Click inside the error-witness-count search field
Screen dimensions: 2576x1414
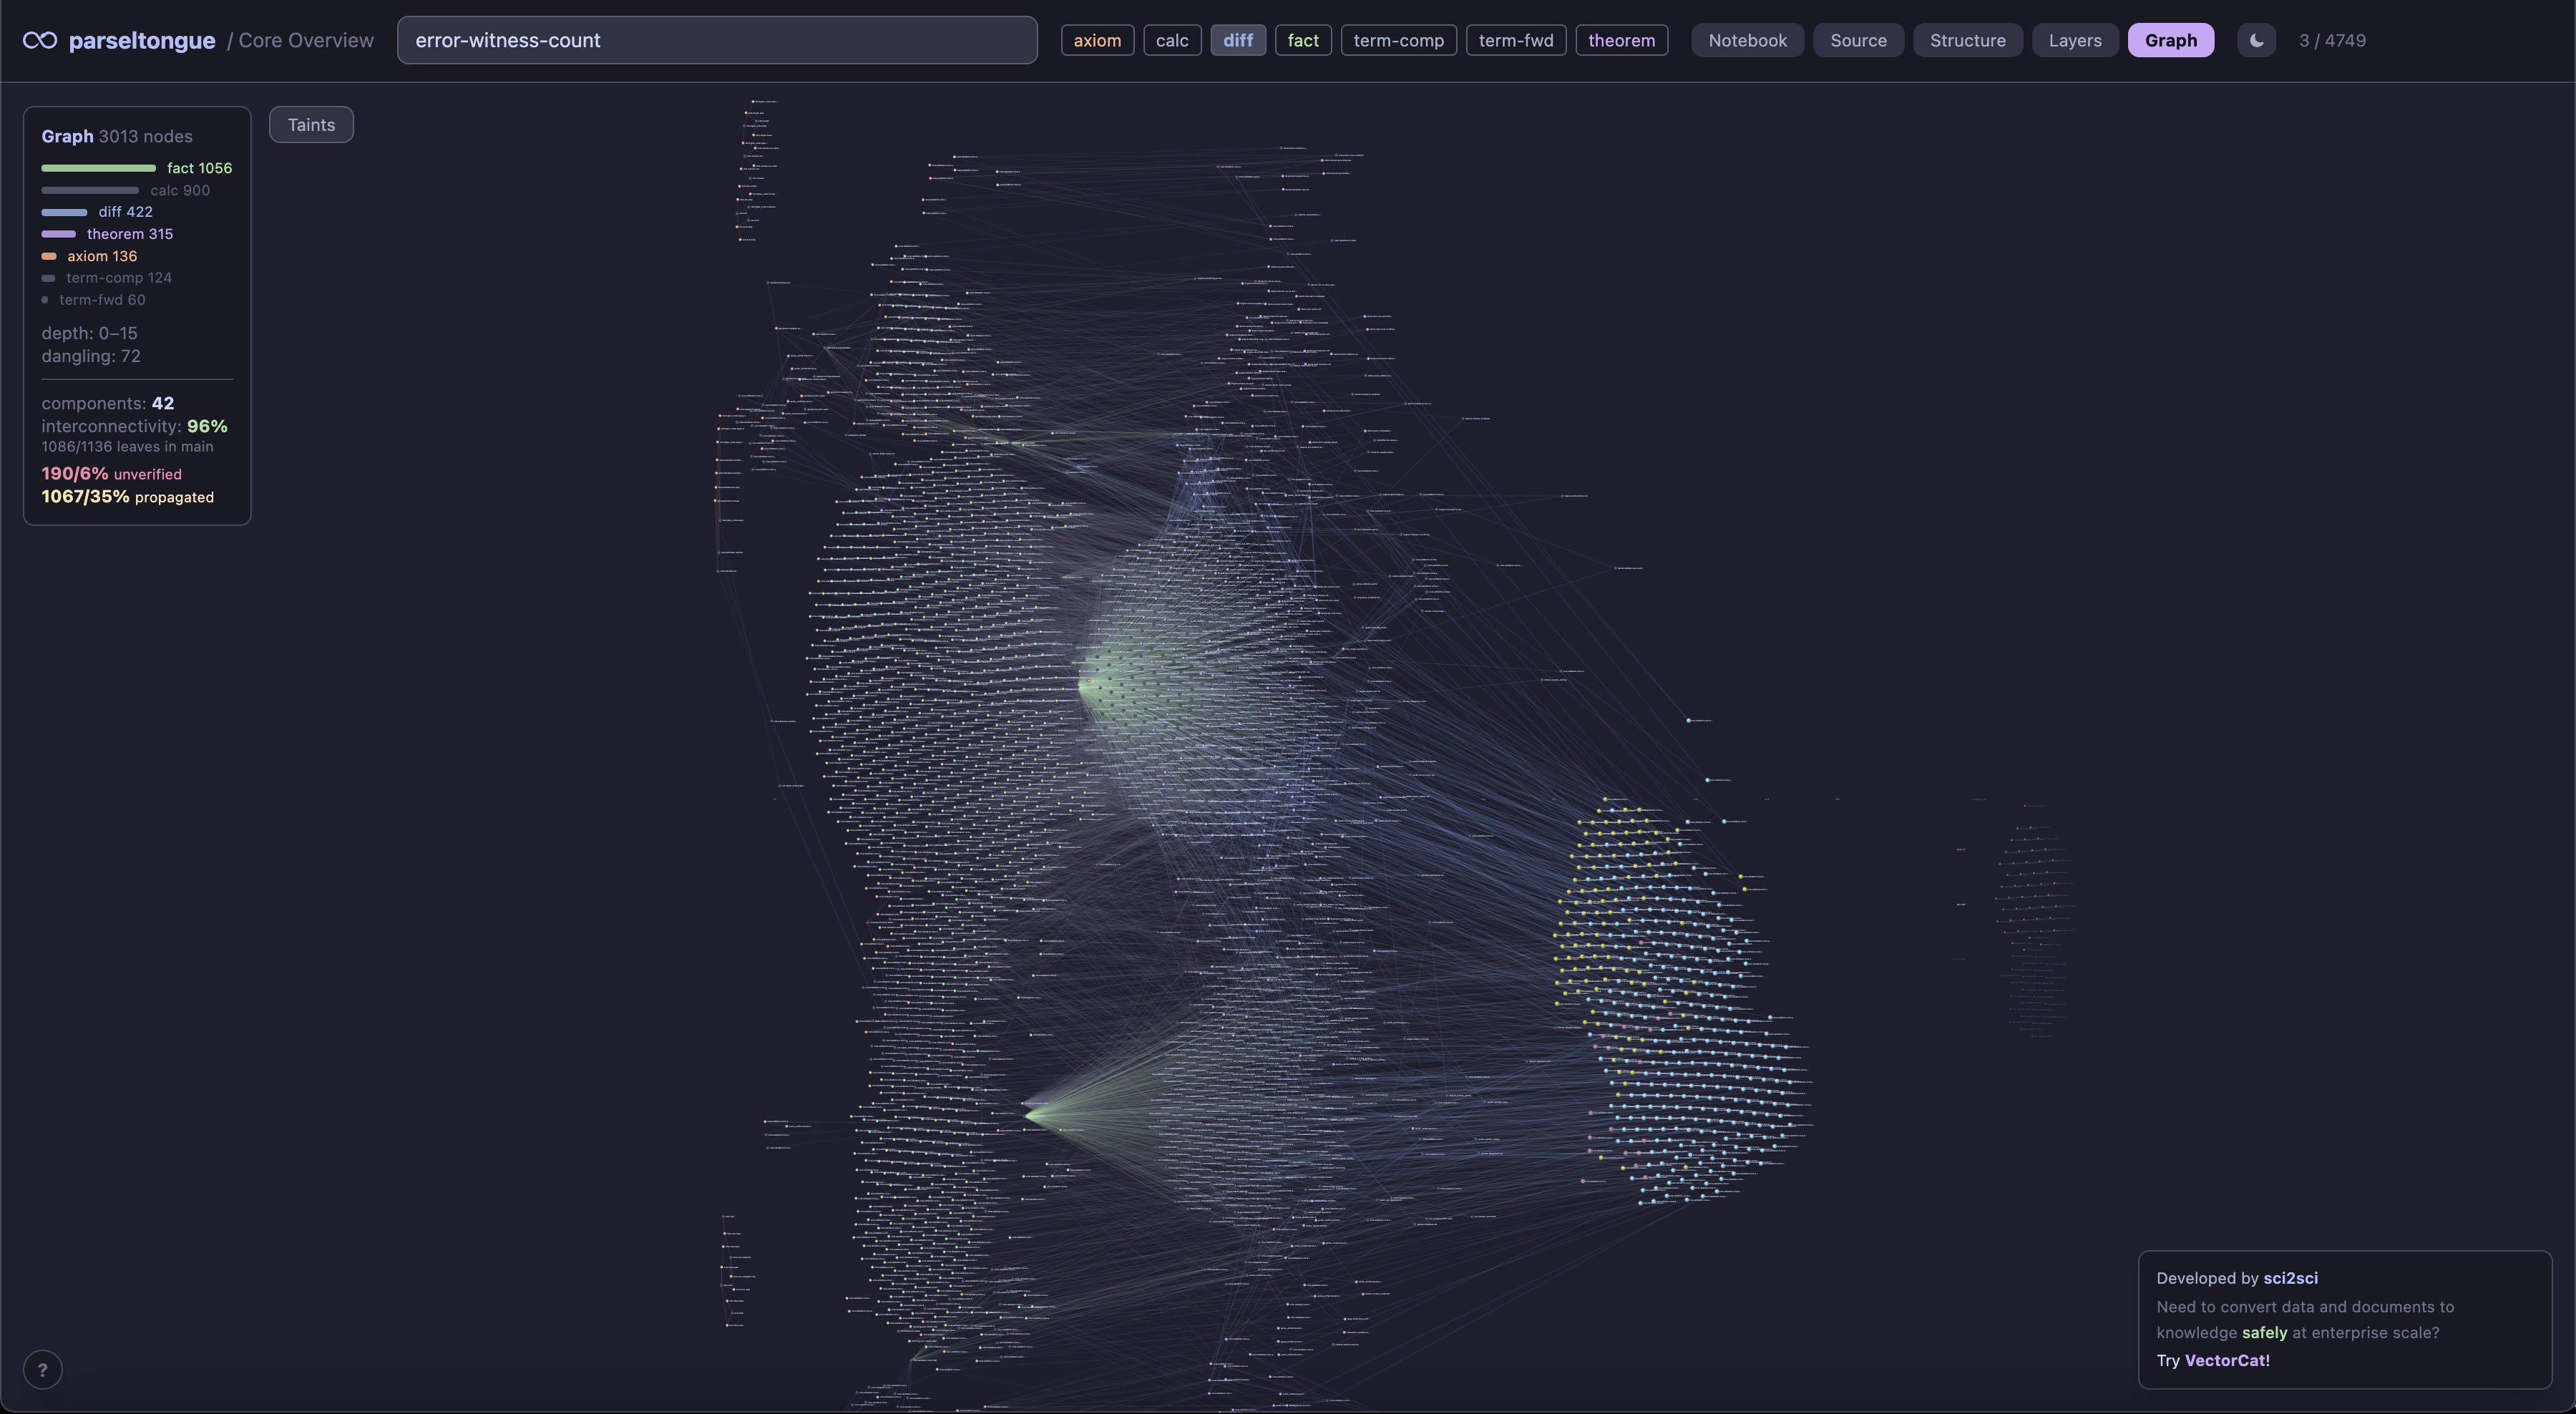[x=716, y=40]
